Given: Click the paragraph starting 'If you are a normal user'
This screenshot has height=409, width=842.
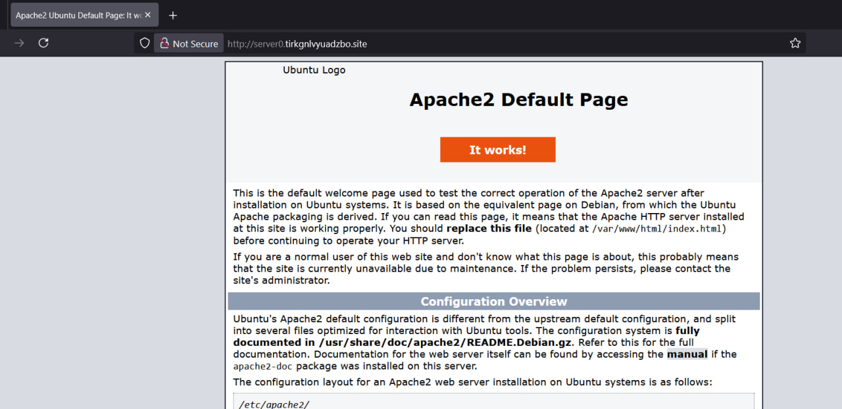Looking at the screenshot, I should [486, 268].
